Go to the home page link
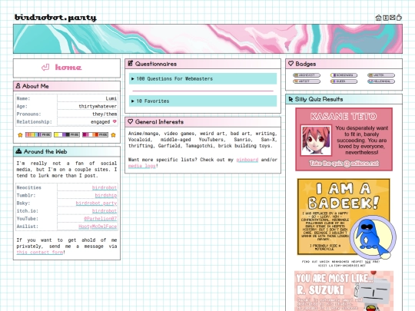 [x=68, y=68]
